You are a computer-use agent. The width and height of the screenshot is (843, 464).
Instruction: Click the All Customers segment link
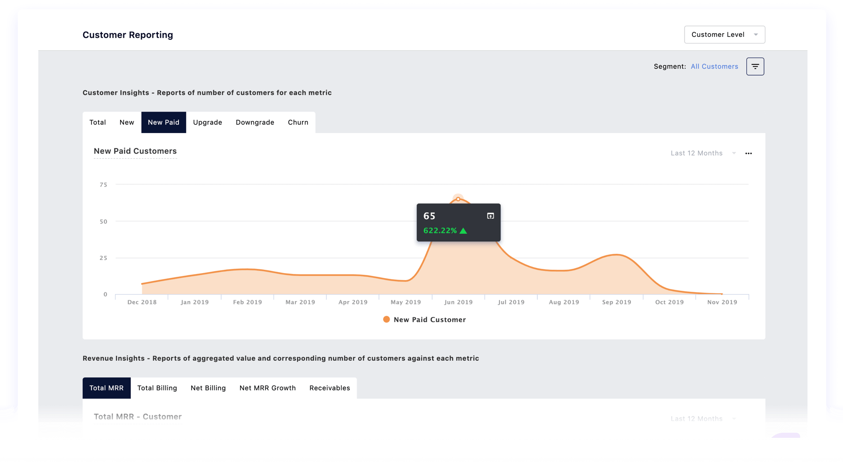point(714,66)
